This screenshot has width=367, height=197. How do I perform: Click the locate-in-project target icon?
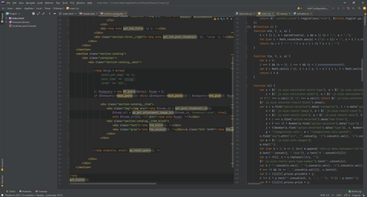pos(33,14)
